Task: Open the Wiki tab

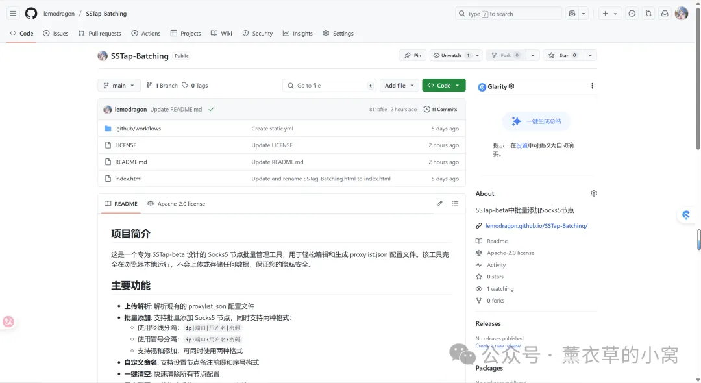Action: click(x=221, y=33)
